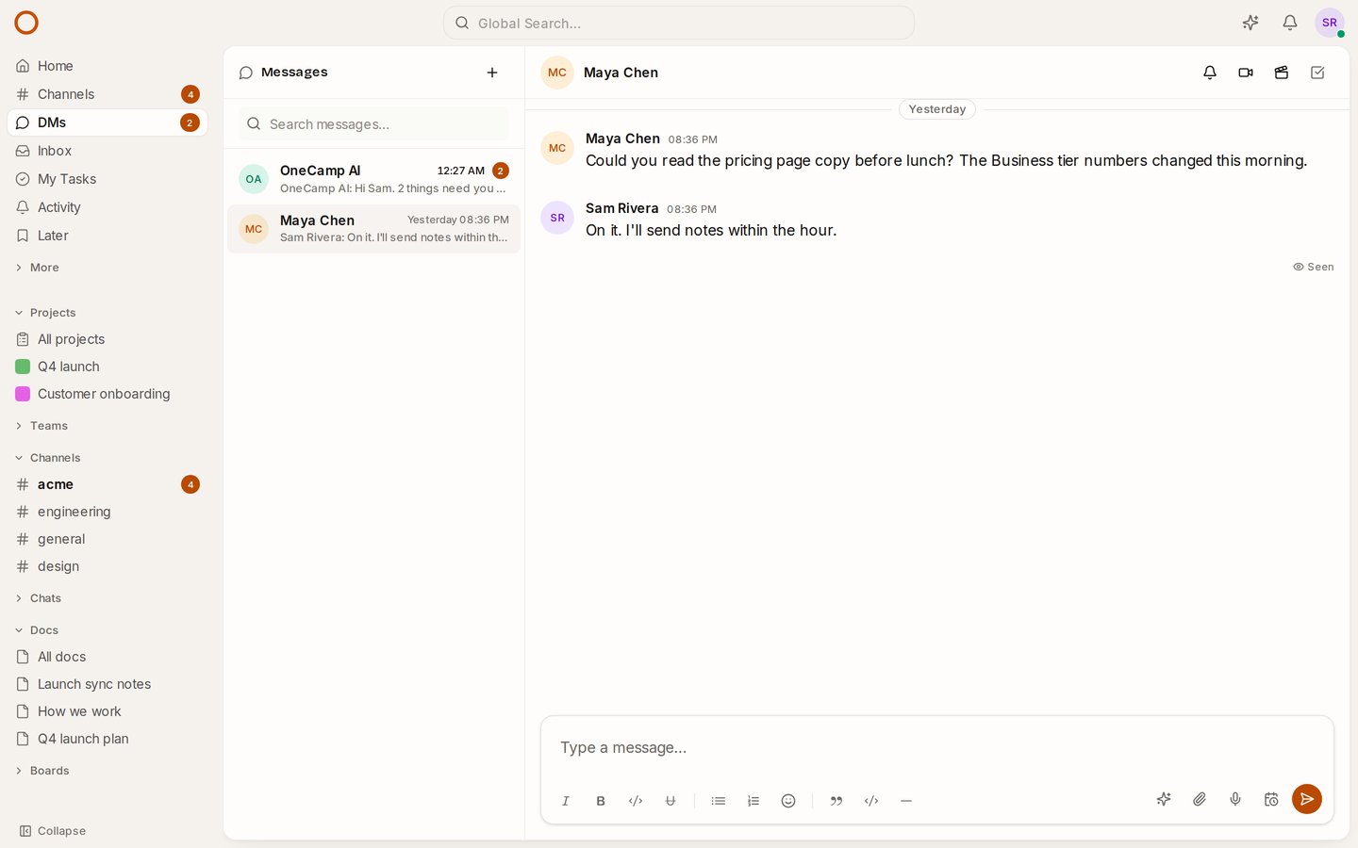1358x848 pixels.
Task: Attach a file with the paperclip
Action: click(x=1200, y=799)
